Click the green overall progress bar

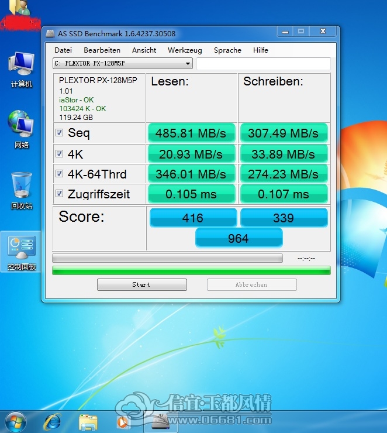[x=191, y=270]
